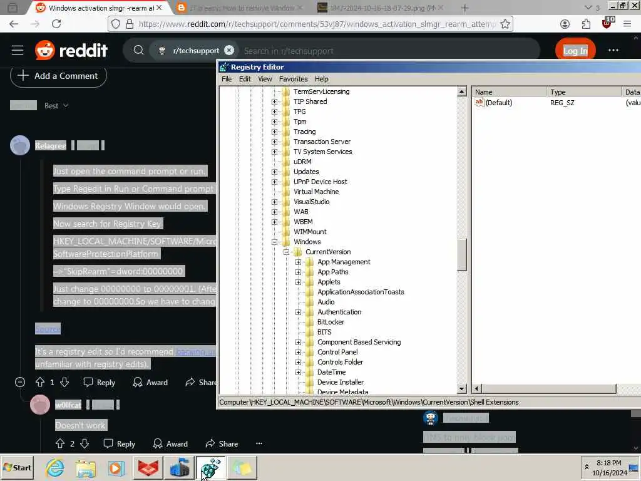Open the Reddit three-dots overflow menu

click(x=613, y=50)
